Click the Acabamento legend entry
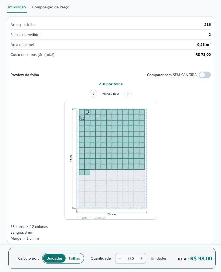 tap(97, 218)
